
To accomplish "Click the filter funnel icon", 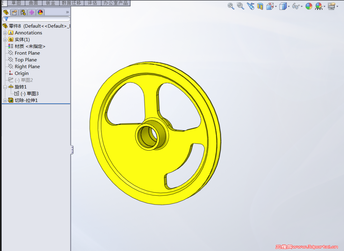I will click(6, 19).
